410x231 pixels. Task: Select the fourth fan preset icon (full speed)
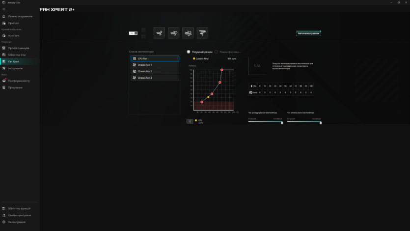202,33
